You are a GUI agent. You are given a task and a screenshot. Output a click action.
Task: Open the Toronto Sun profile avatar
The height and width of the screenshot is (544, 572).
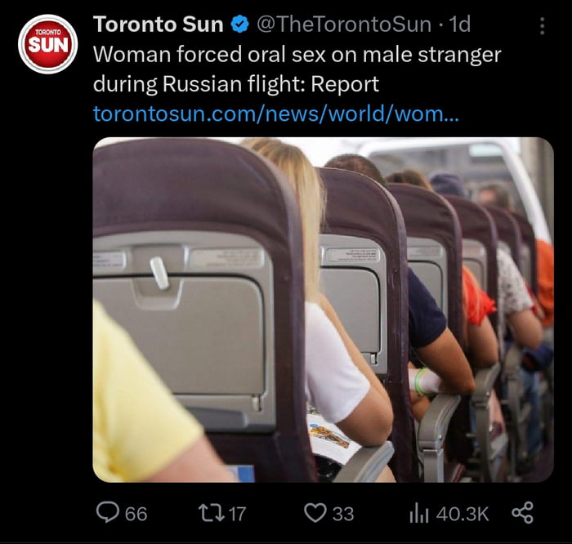click(47, 44)
